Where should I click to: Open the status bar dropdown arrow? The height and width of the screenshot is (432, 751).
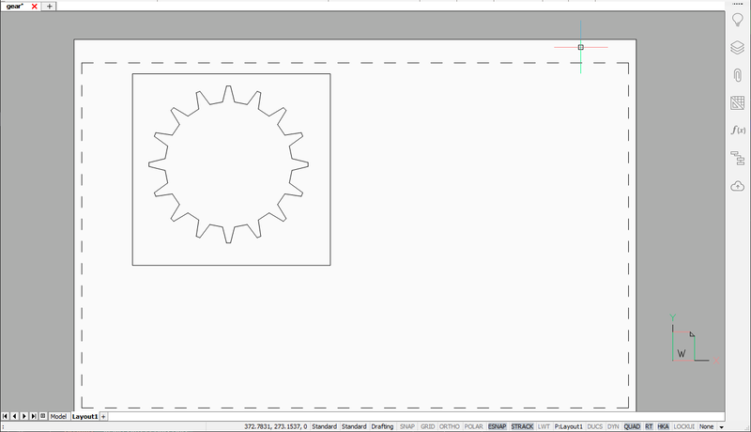click(x=721, y=426)
